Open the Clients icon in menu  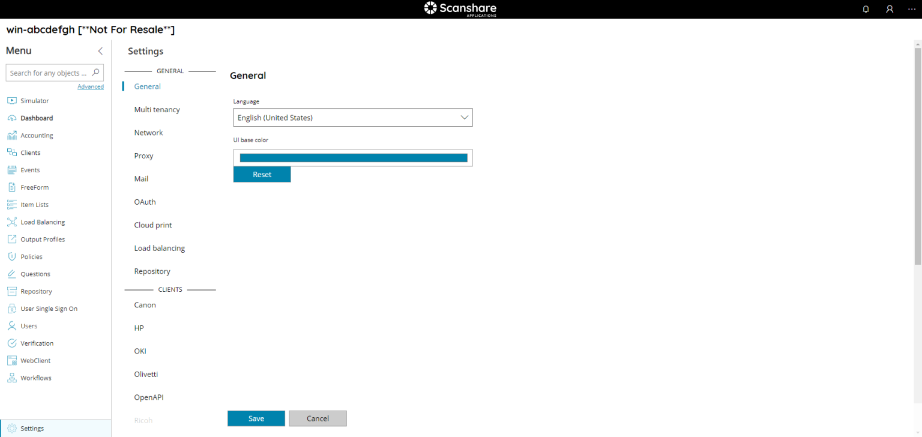pyautogui.click(x=11, y=153)
